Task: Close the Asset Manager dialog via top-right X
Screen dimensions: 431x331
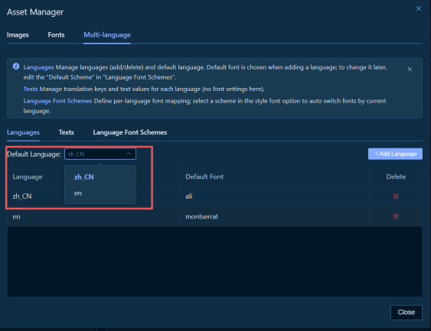Action: pos(418,8)
